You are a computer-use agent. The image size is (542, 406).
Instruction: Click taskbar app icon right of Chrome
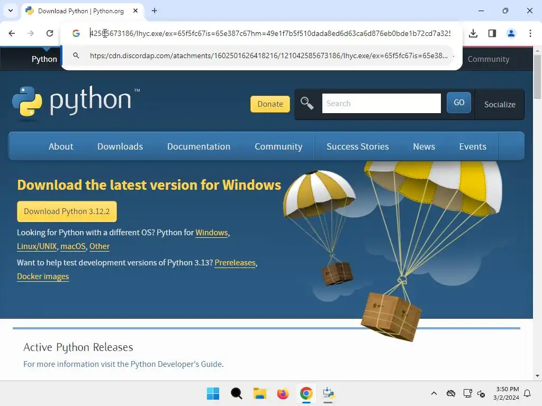329,393
